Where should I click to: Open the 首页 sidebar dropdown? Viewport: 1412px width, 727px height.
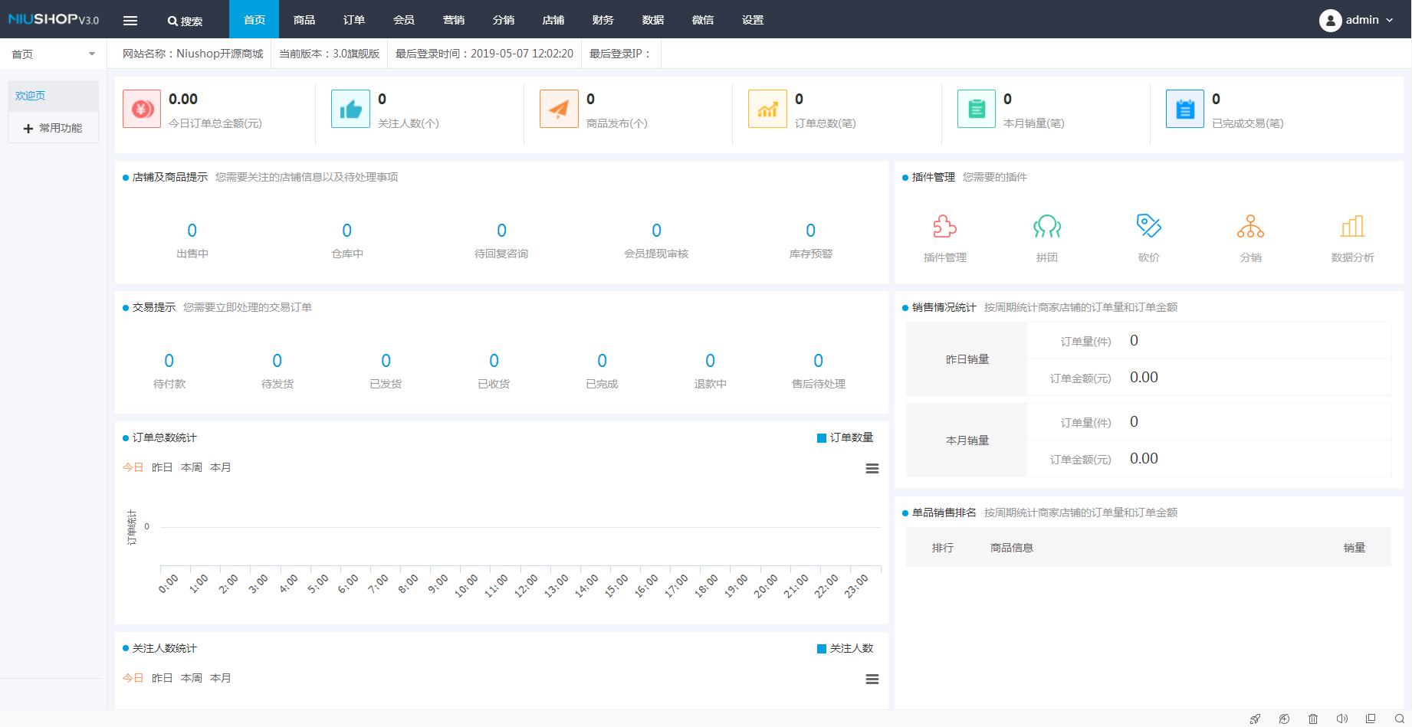[x=53, y=54]
